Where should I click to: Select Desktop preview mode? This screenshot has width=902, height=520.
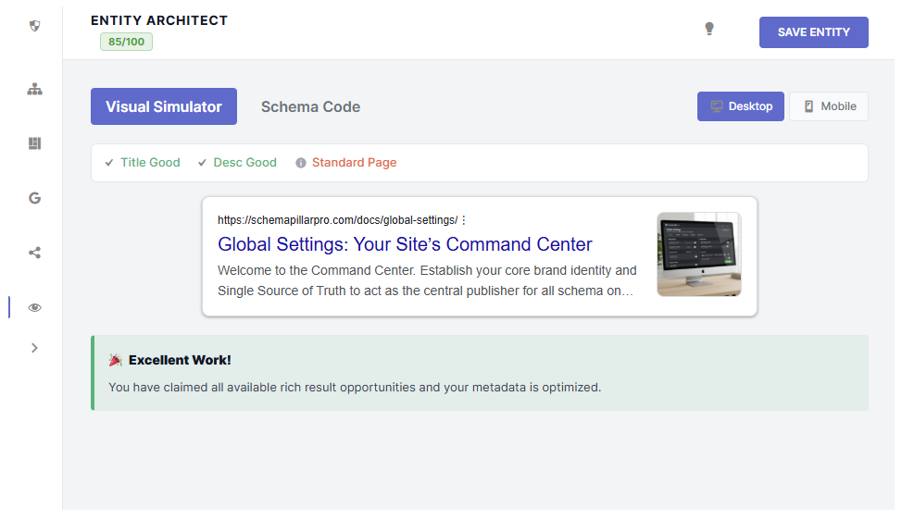(x=740, y=106)
